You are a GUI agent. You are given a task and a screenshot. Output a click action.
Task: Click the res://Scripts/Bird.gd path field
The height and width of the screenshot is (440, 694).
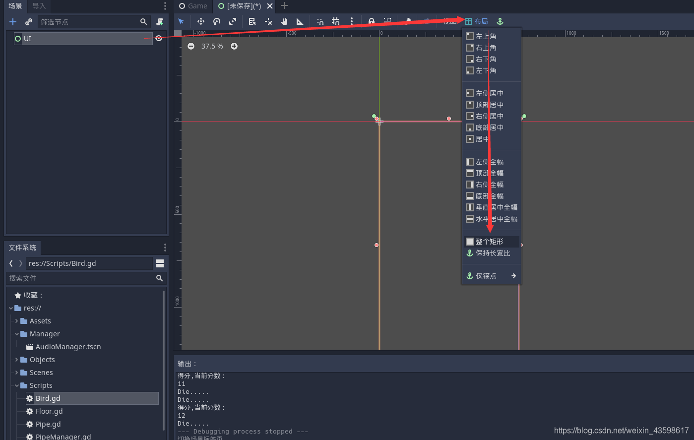coord(89,263)
